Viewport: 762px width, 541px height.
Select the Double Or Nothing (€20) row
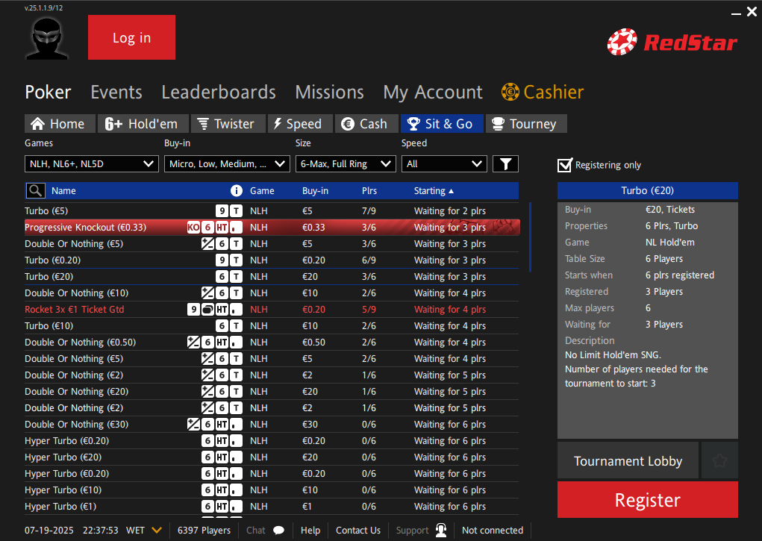pos(272,391)
